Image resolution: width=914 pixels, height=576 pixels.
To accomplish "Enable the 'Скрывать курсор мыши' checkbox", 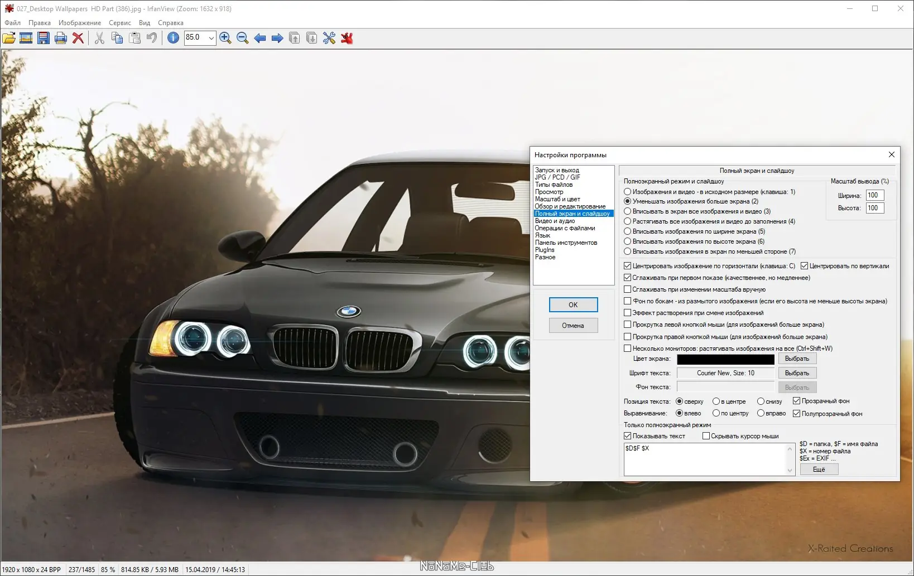I will [x=705, y=436].
